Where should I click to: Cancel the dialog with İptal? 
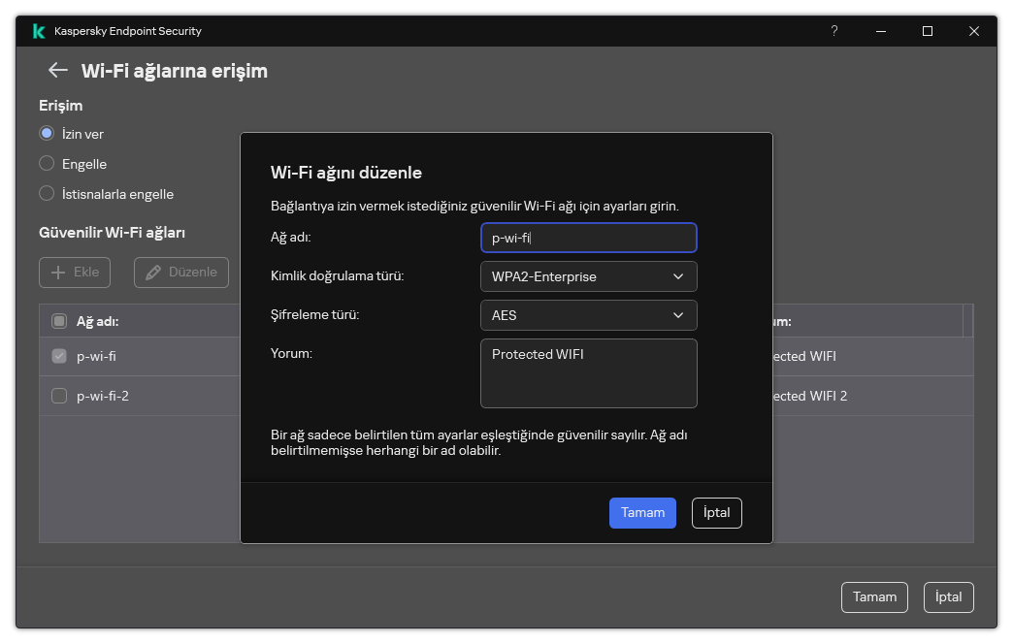point(716,513)
